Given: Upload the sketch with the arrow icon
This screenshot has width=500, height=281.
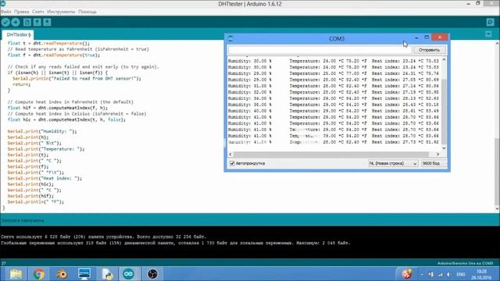Looking at the screenshot, I should coord(16,22).
